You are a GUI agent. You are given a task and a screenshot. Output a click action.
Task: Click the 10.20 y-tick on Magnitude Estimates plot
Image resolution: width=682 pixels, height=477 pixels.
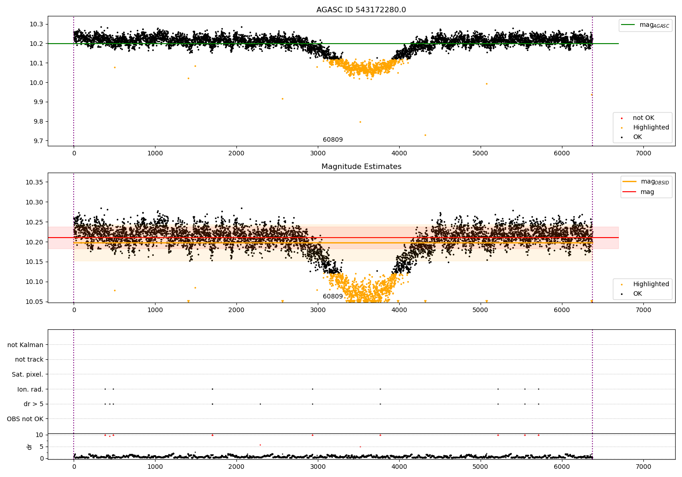[35, 242]
